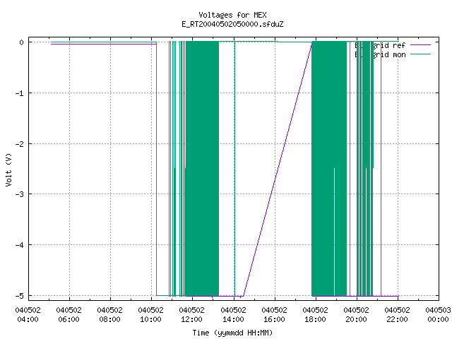
Task: Click the y-axis tick label "-5"
Action: (20, 296)
